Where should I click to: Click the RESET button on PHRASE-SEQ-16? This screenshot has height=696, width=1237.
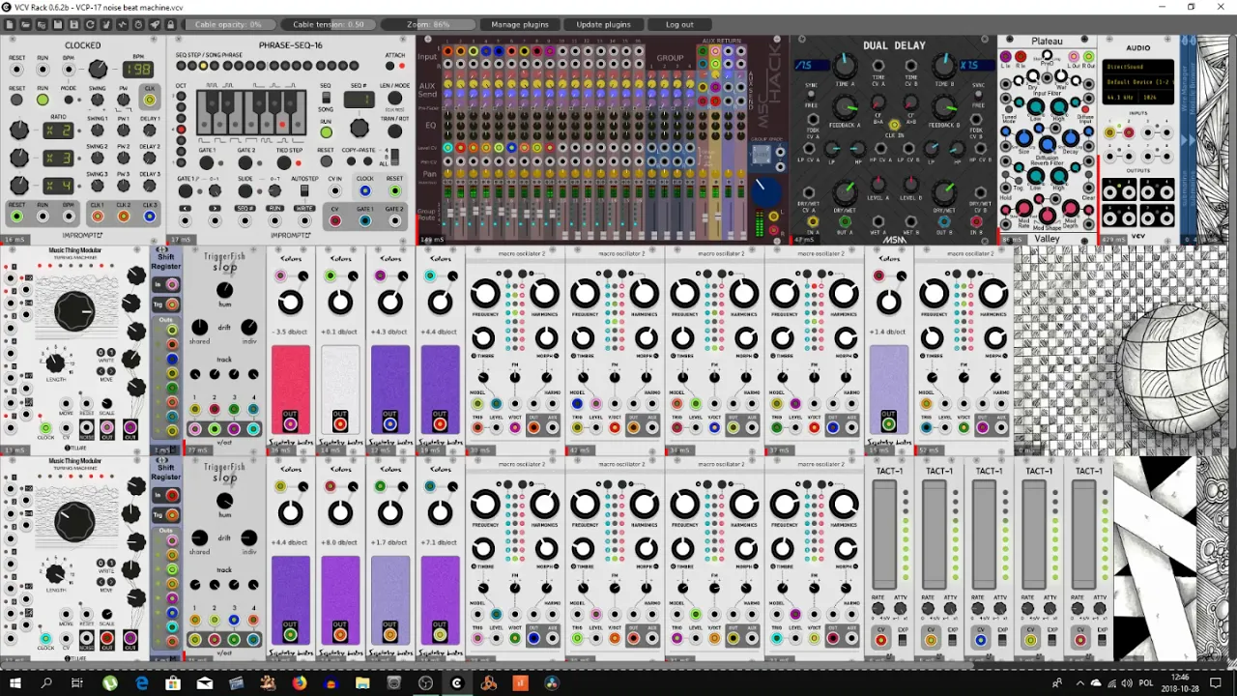tap(326, 161)
